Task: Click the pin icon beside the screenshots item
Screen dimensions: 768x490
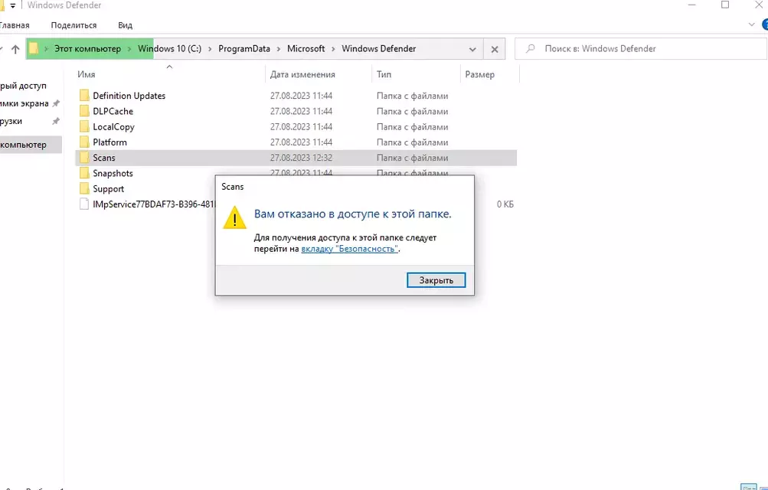Action: click(56, 103)
